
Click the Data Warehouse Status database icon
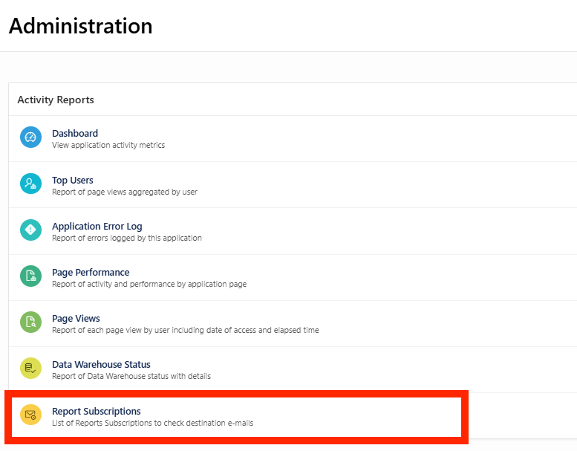[x=30, y=368]
